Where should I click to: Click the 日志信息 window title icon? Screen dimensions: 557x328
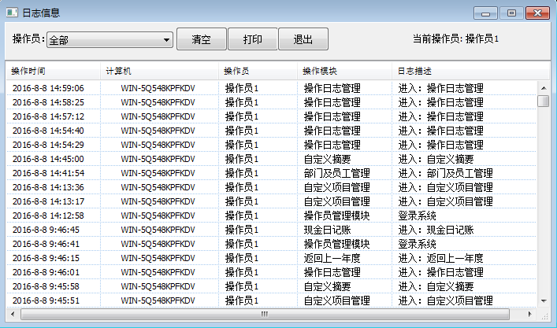pyautogui.click(x=12, y=13)
